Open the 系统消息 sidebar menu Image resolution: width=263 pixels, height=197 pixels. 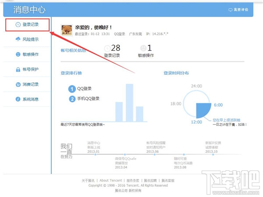click(27, 99)
